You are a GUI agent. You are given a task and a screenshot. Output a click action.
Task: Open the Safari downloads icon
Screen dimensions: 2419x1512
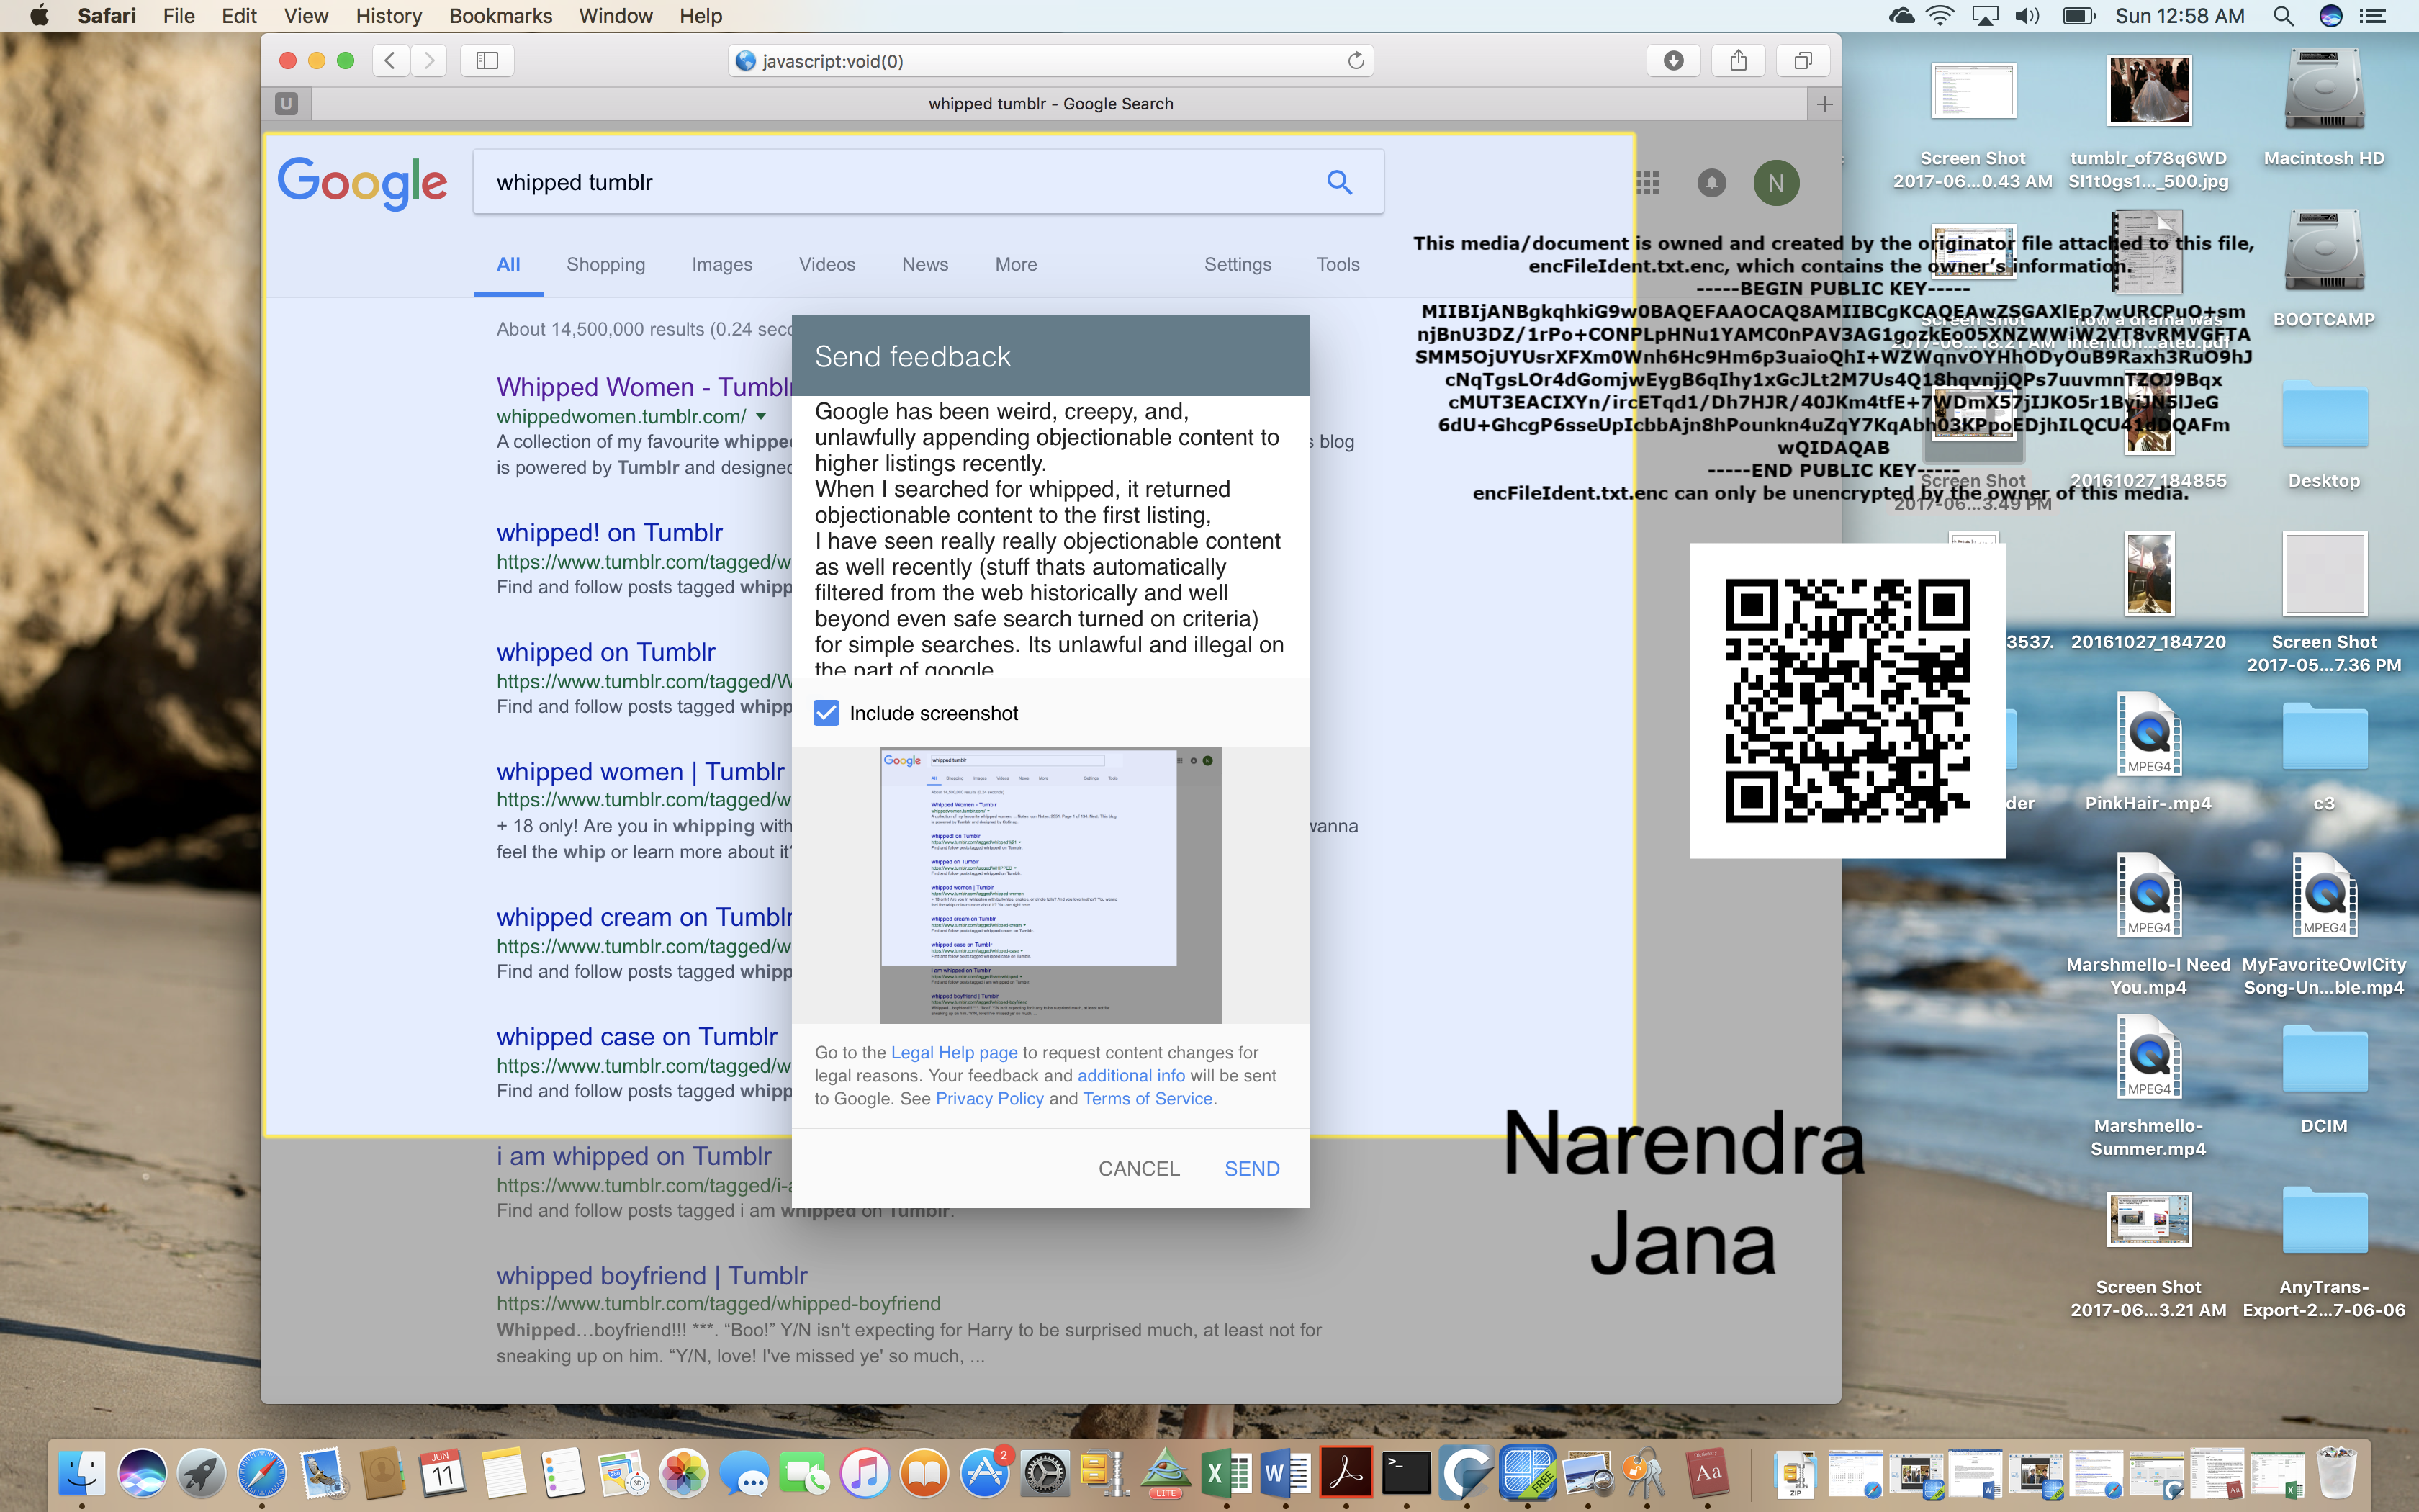1673,61
